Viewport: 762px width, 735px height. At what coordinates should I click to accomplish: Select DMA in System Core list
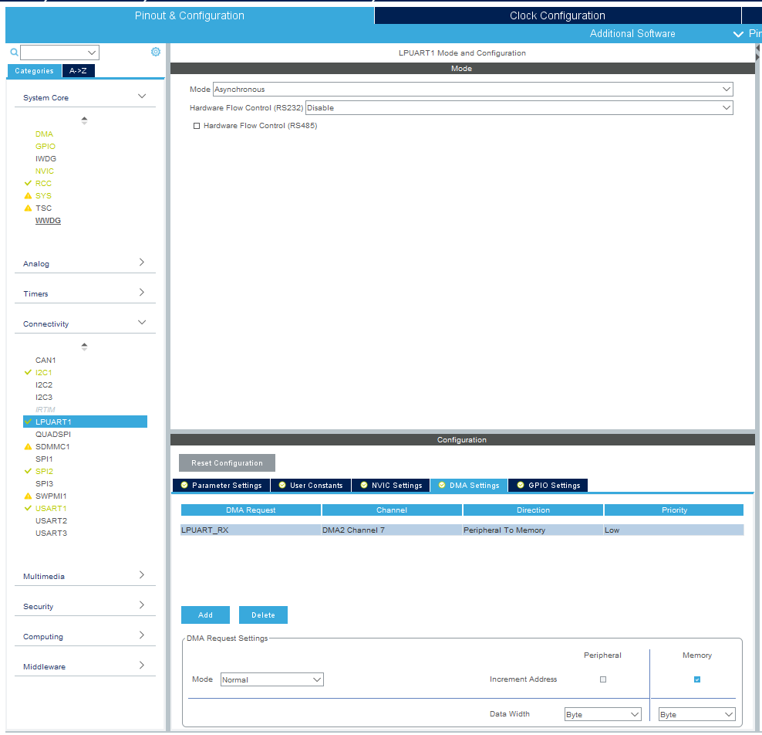point(44,134)
